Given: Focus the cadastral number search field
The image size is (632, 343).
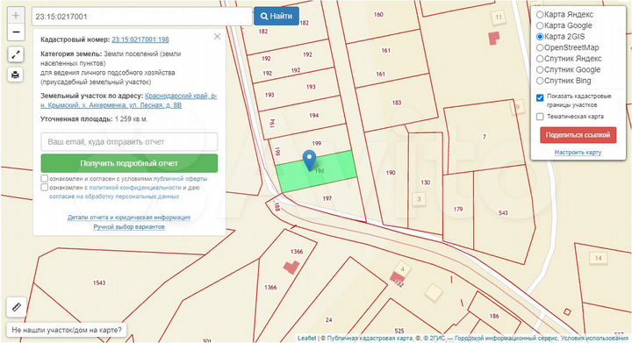Looking at the screenshot, I should coord(142,17).
